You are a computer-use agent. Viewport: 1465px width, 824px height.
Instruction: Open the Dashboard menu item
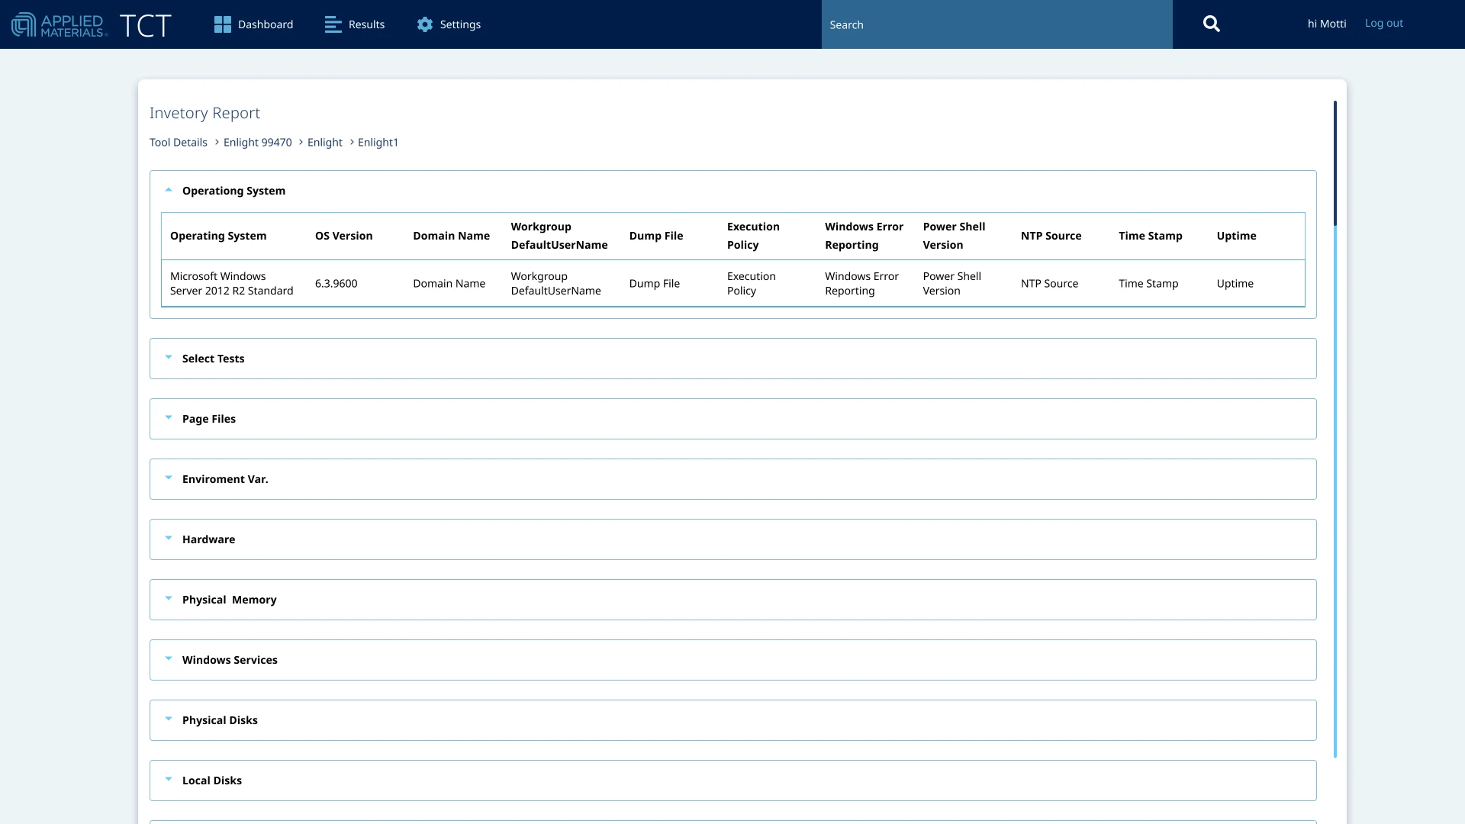[x=265, y=24]
